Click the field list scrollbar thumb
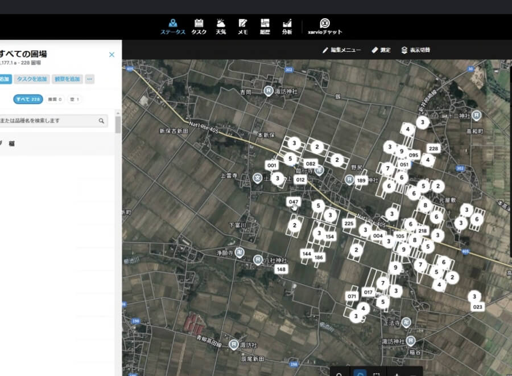 click(118, 125)
